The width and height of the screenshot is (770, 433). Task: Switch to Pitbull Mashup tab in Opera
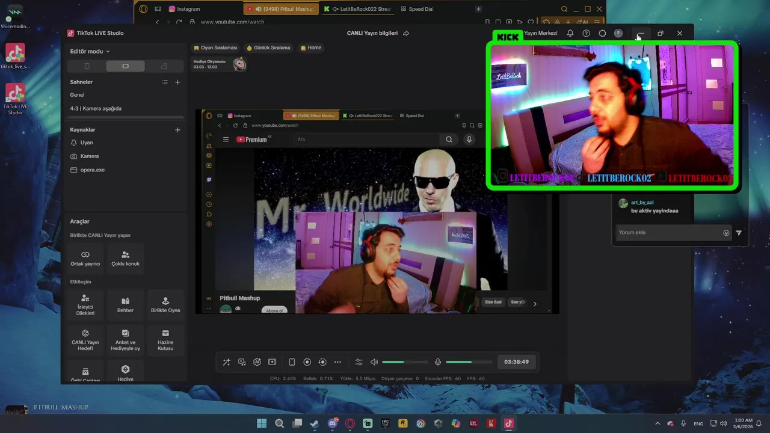tap(280, 9)
